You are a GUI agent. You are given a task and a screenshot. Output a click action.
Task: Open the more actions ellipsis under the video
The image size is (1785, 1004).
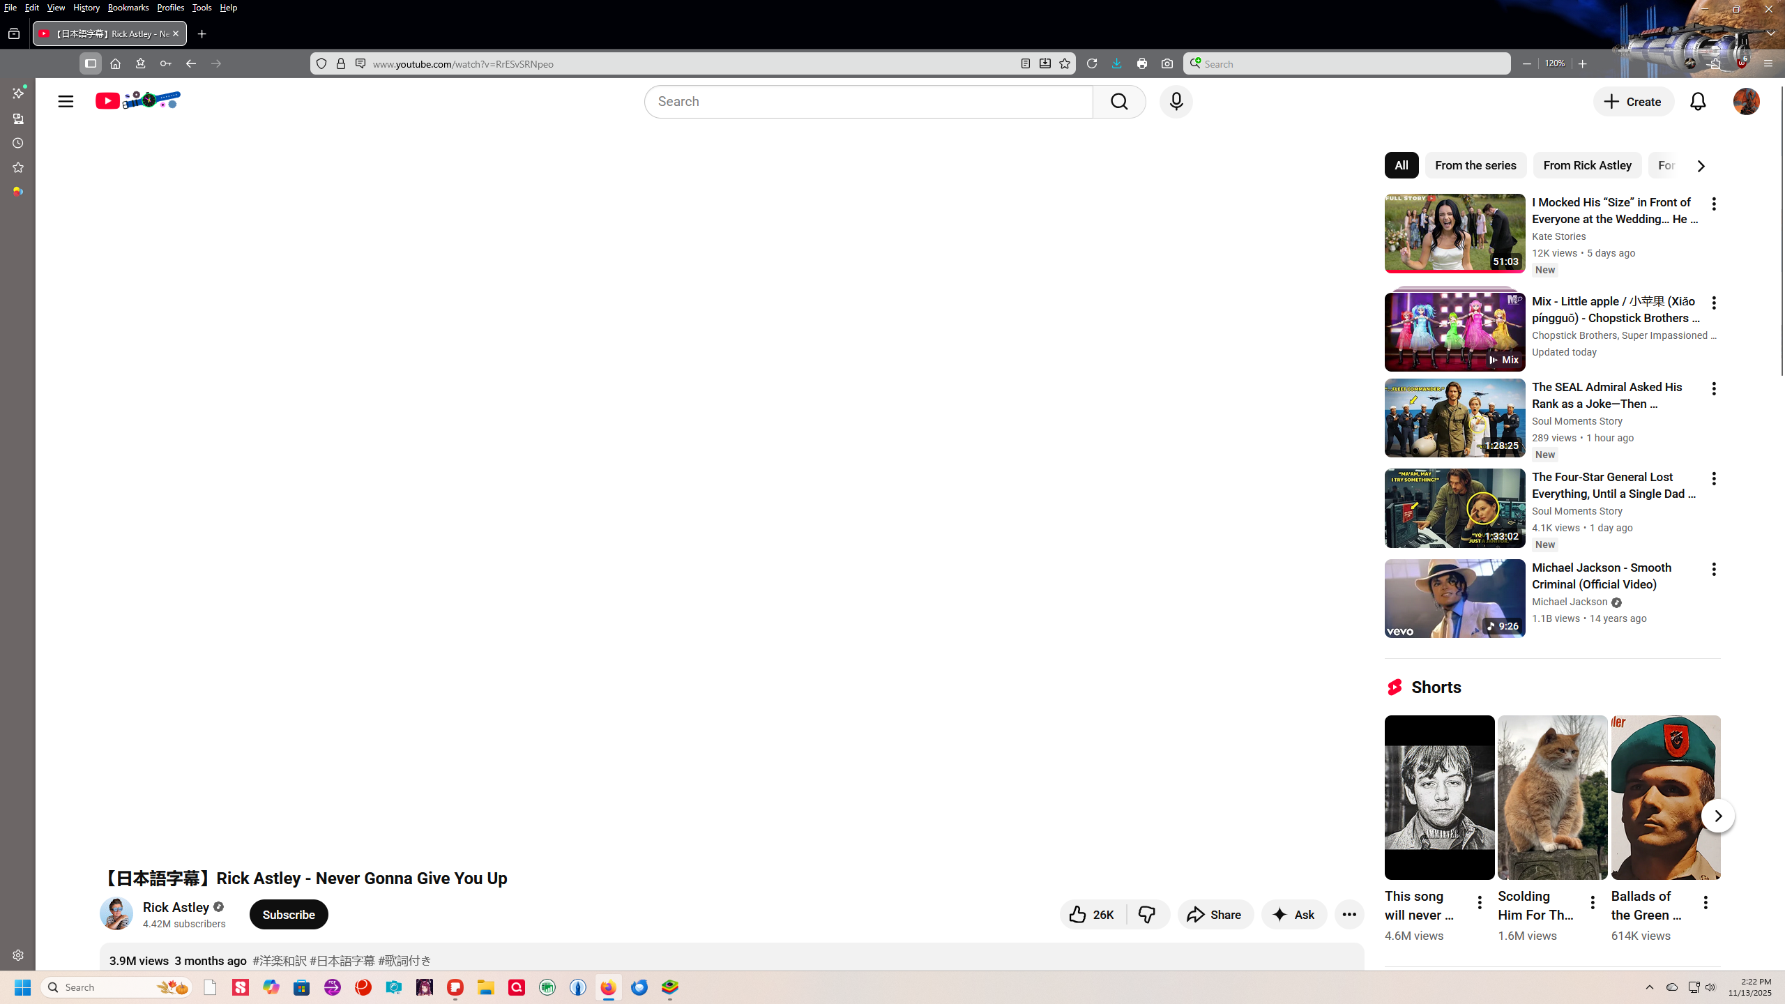point(1349,914)
